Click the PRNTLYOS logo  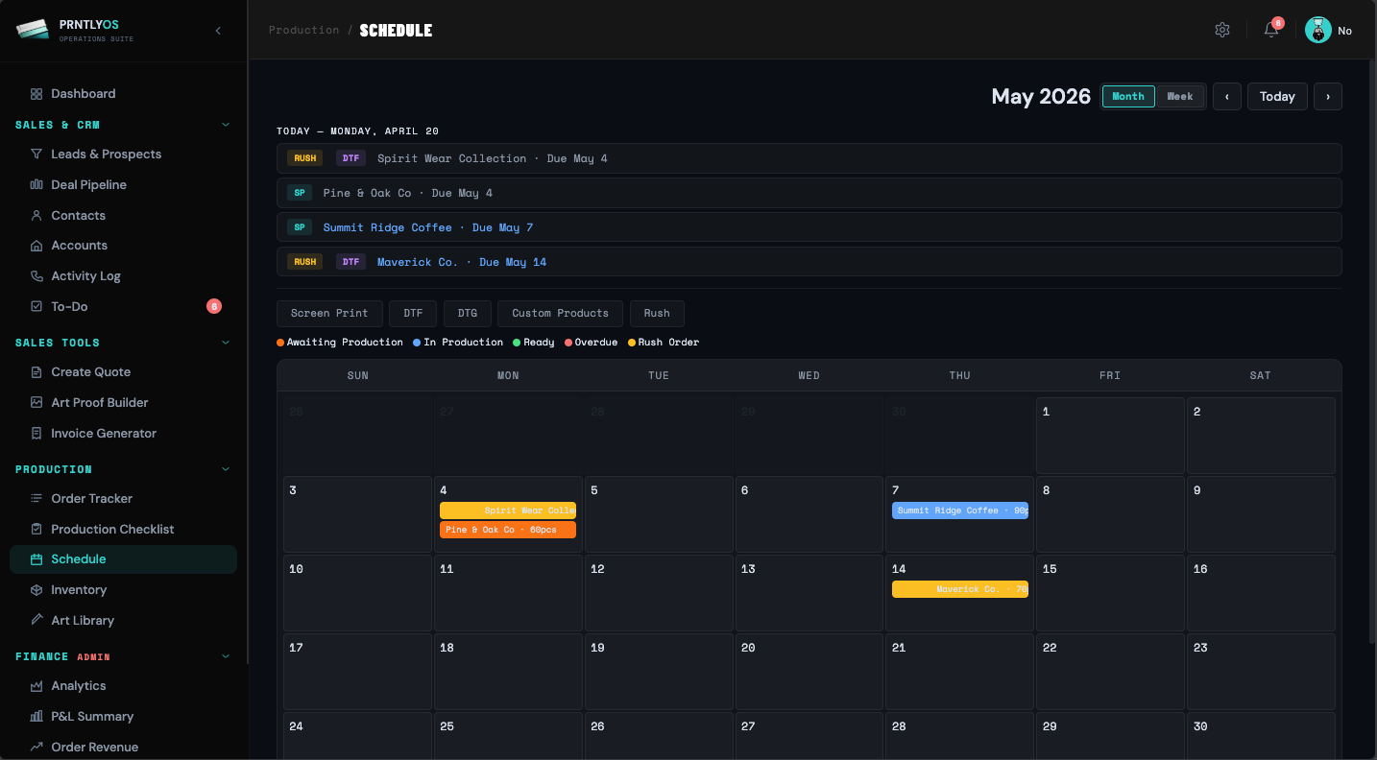(32, 30)
